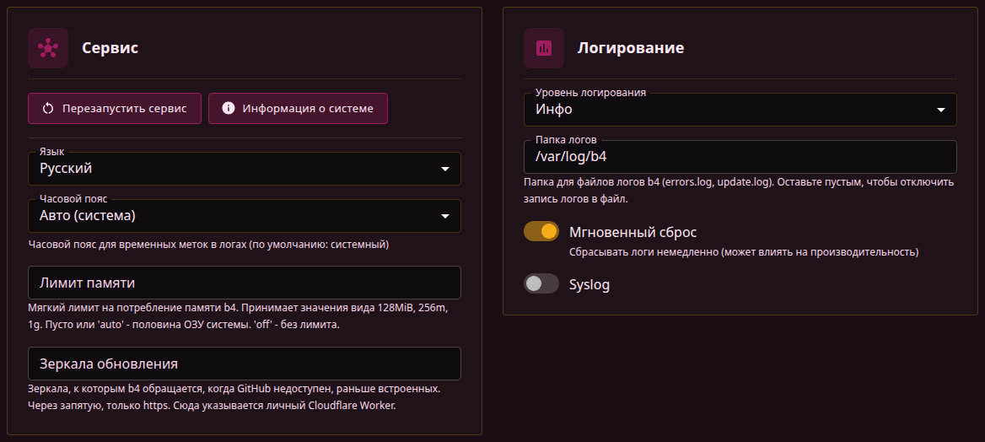985x442 pixels.
Task: Click the Мгновенный сброс label
Action: click(632, 232)
